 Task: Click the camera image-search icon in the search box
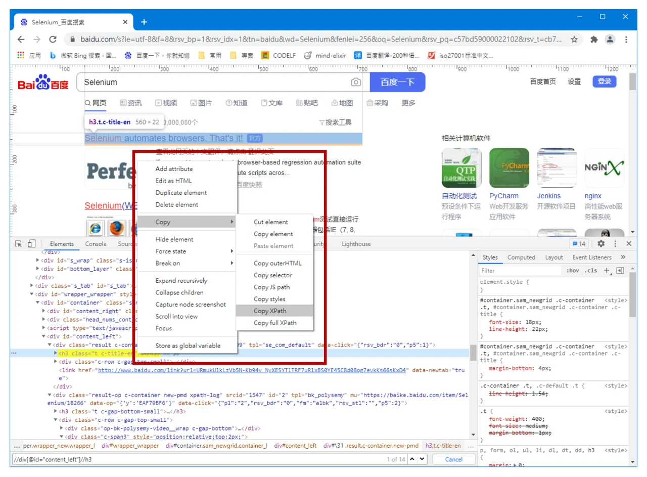click(x=356, y=82)
